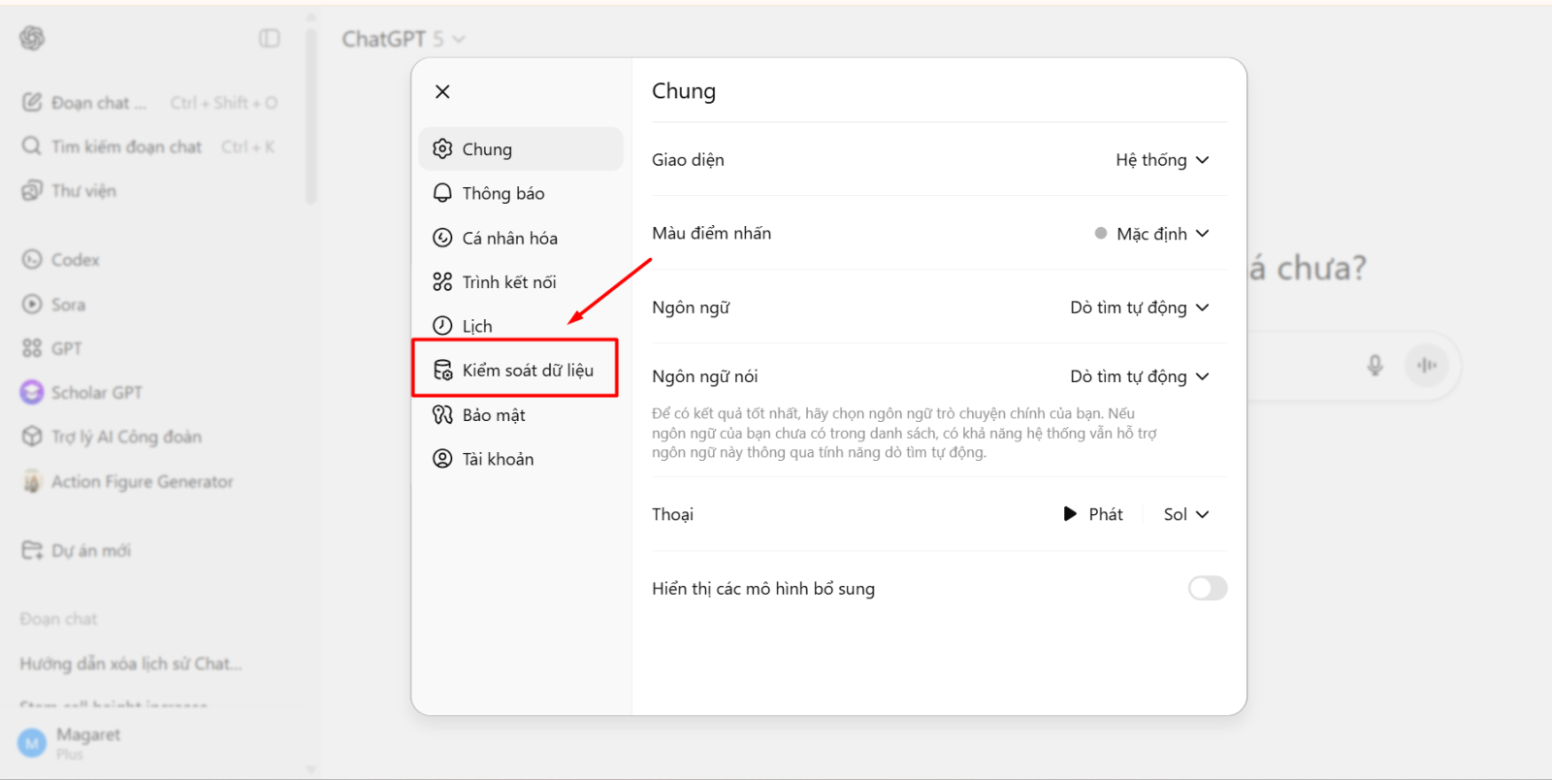Click the connectors icon beside Trình kết nối
Screen dimensions: 1552x780
(442, 282)
